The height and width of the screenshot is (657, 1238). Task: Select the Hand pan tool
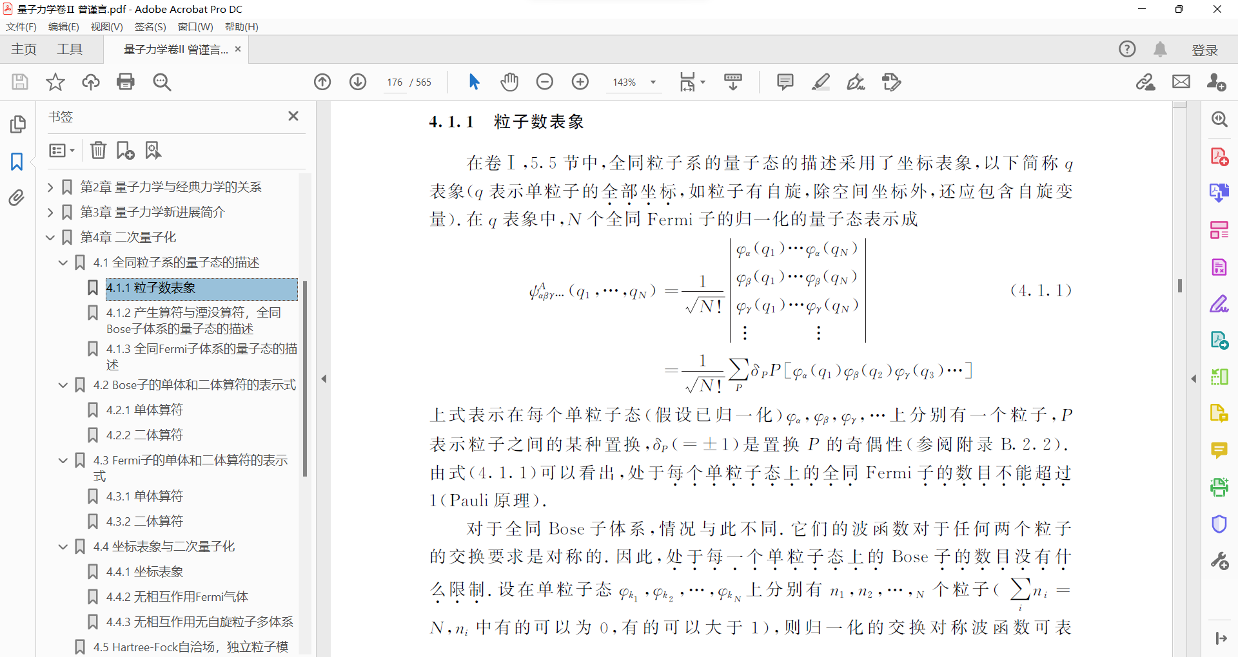tap(509, 82)
